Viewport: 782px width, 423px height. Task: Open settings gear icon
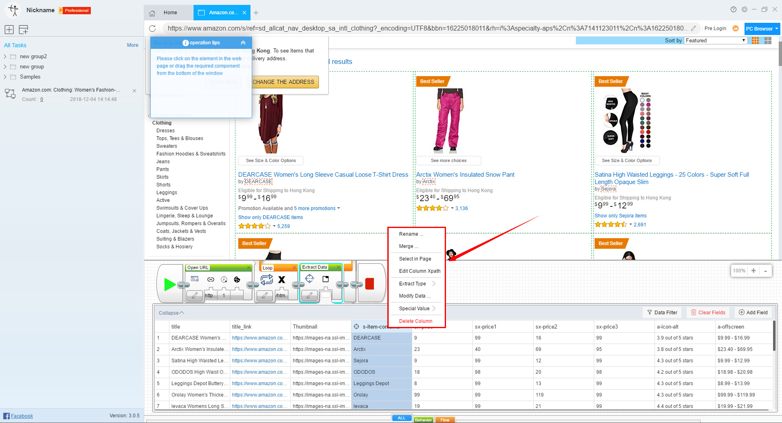pos(745,9)
